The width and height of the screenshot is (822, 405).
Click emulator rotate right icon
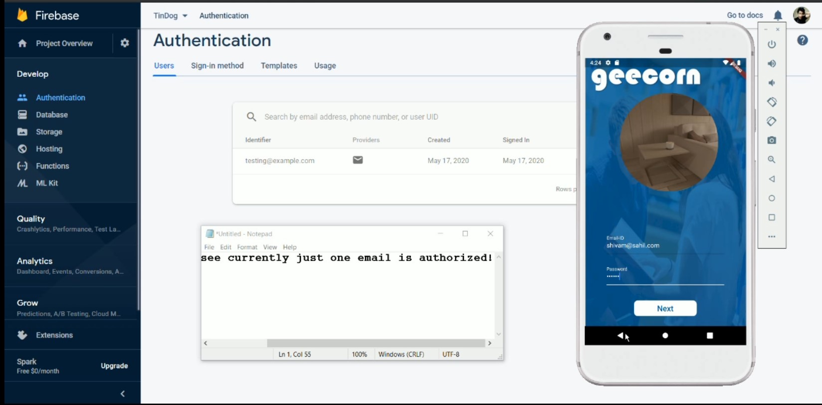[x=772, y=121]
